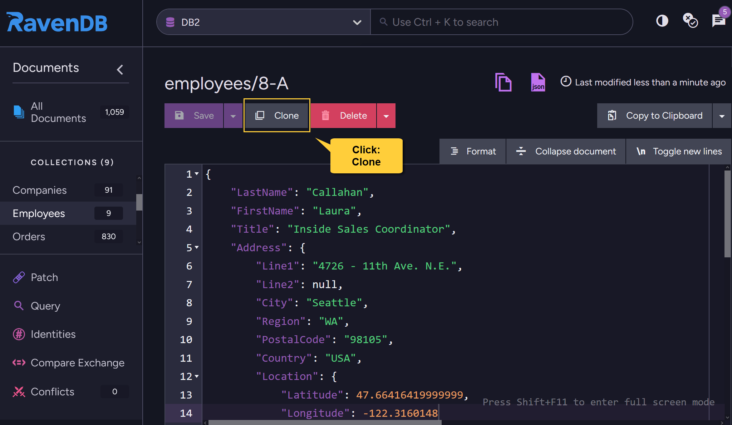732x425 pixels.
Task: Open the cluster connection status icon
Action: point(690,21)
